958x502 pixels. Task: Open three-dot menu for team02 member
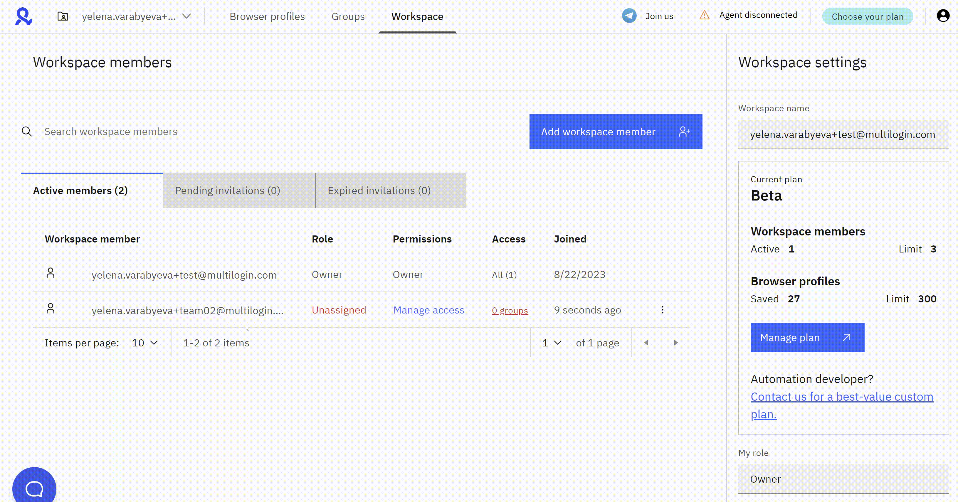662,310
